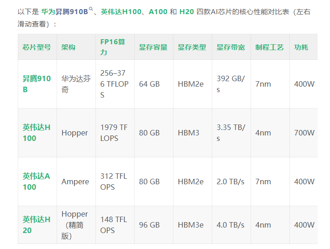The width and height of the screenshot is (330, 249).
Task: Select the Ampere architecture cell
Action: click(x=75, y=182)
